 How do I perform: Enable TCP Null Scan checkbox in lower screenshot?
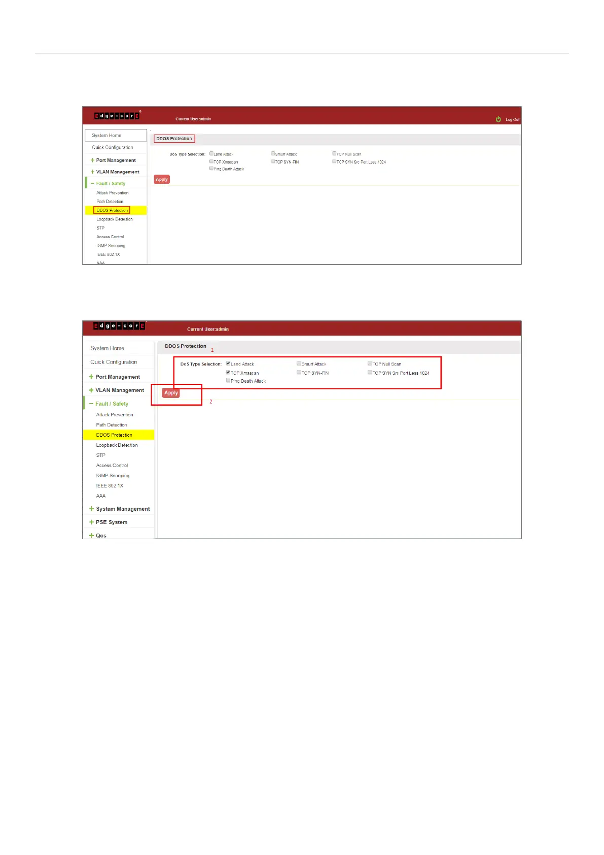(370, 364)
